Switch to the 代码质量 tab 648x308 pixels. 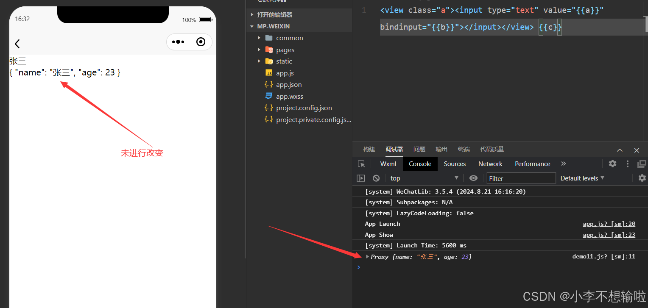click(x=492, y=149)
